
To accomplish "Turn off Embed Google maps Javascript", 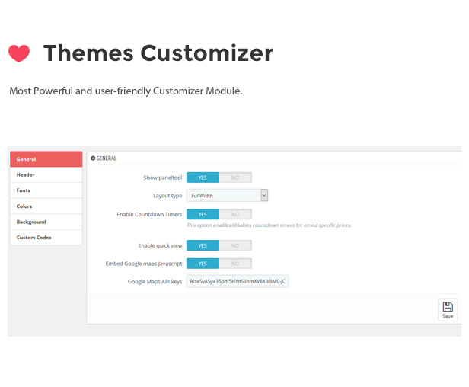I will coord(235,264).
